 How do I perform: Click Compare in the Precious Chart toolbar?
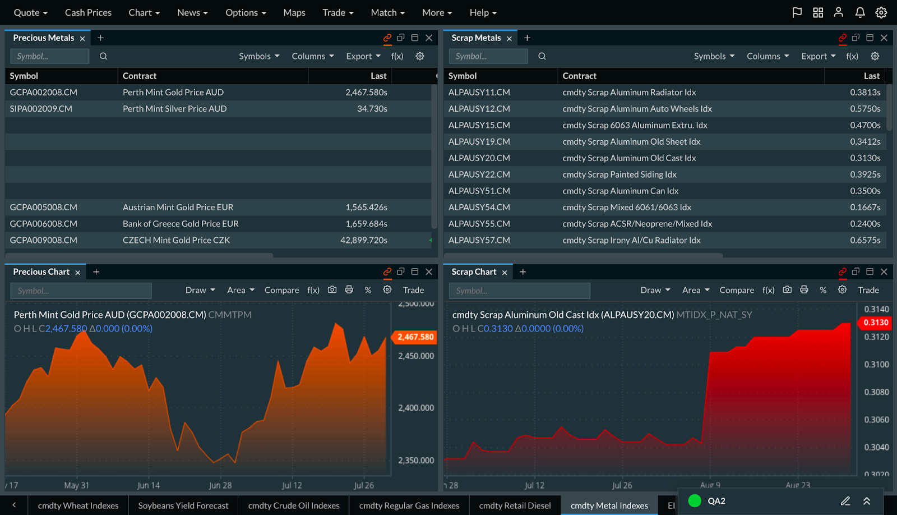(281, 290)
